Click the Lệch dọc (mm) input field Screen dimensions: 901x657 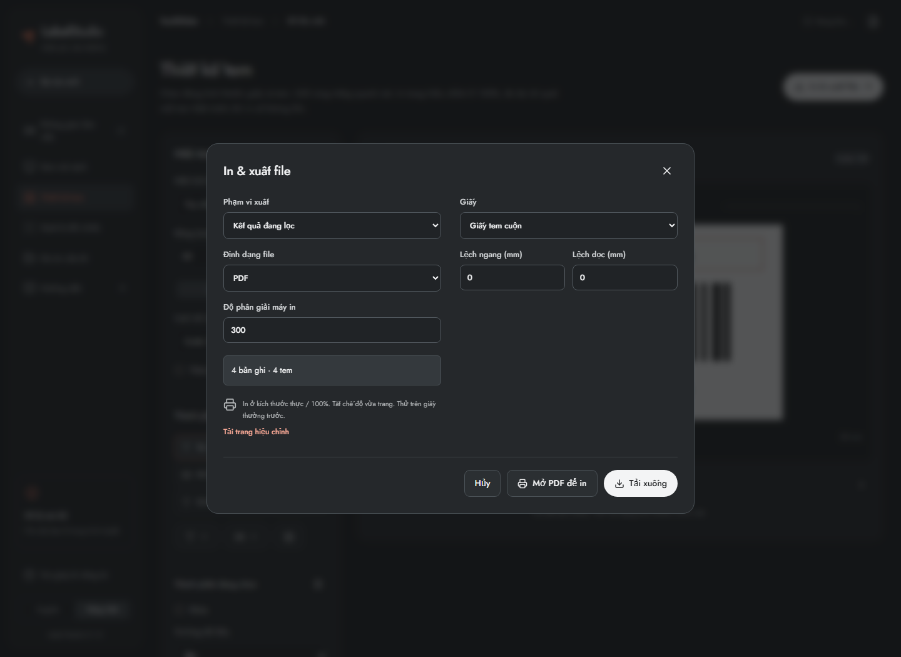(x=625, y=277)
